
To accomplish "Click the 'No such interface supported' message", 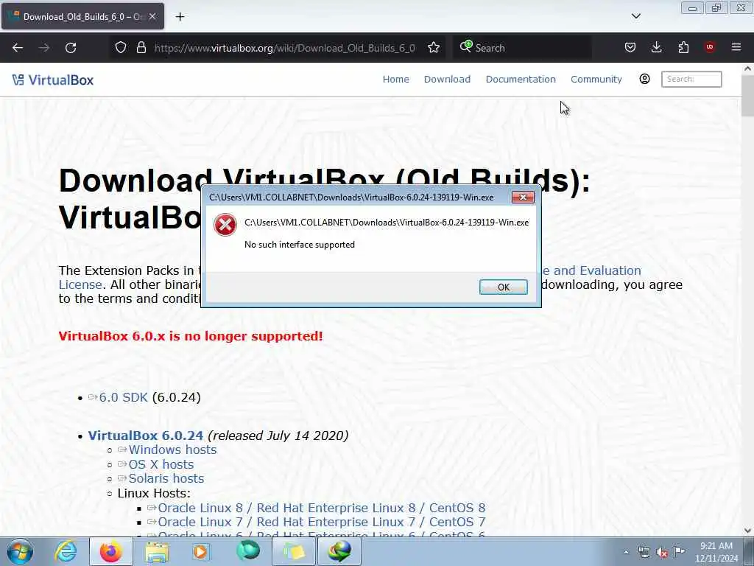I will click(300, 245).
